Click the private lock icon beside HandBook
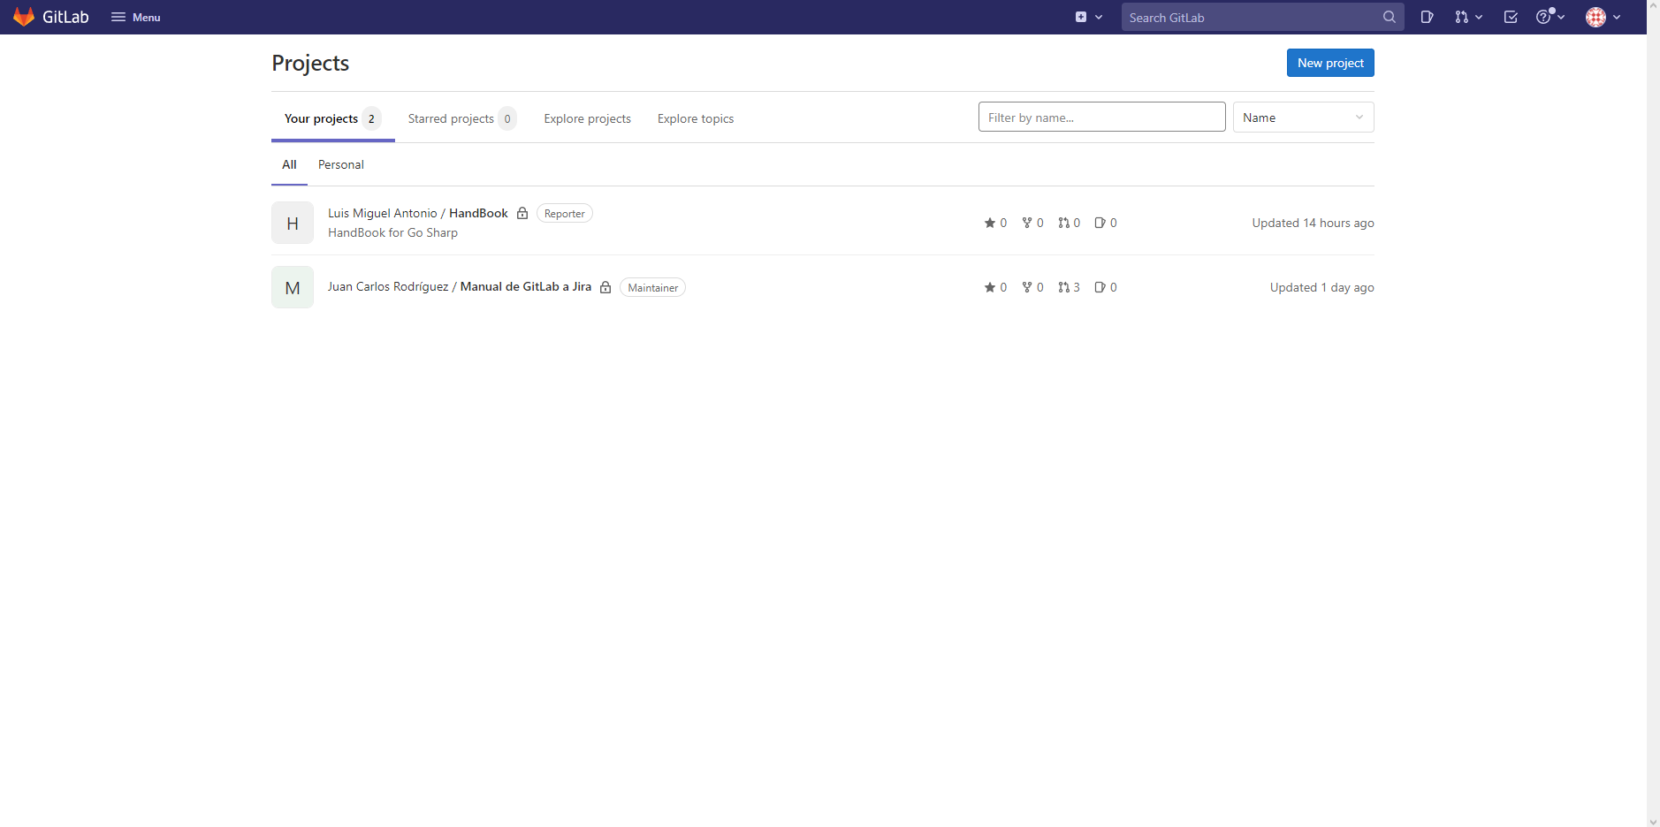This screenshot has height=827, width=1660. 522,213
